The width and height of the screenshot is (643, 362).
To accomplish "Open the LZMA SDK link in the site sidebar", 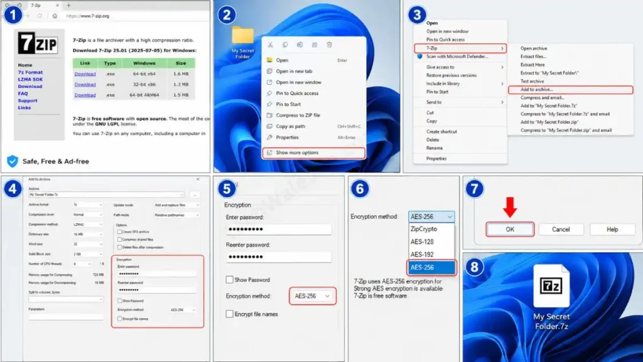I will coord(30,80).
